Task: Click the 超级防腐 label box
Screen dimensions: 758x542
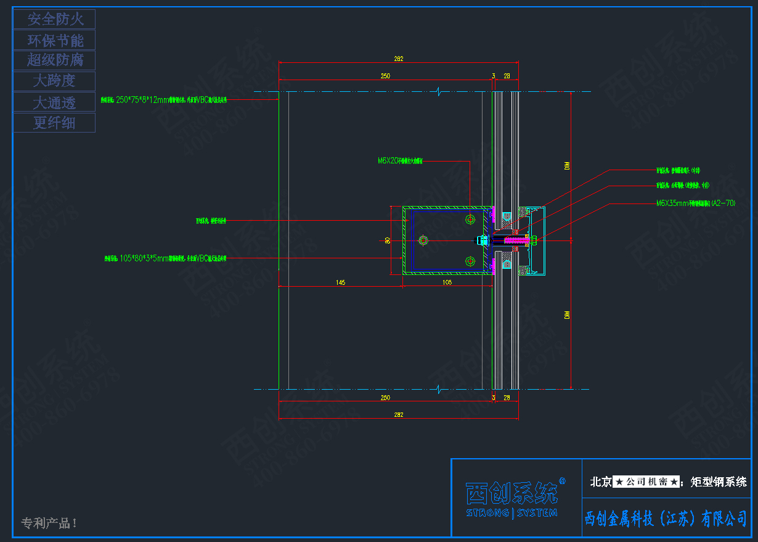Action: 55,60
